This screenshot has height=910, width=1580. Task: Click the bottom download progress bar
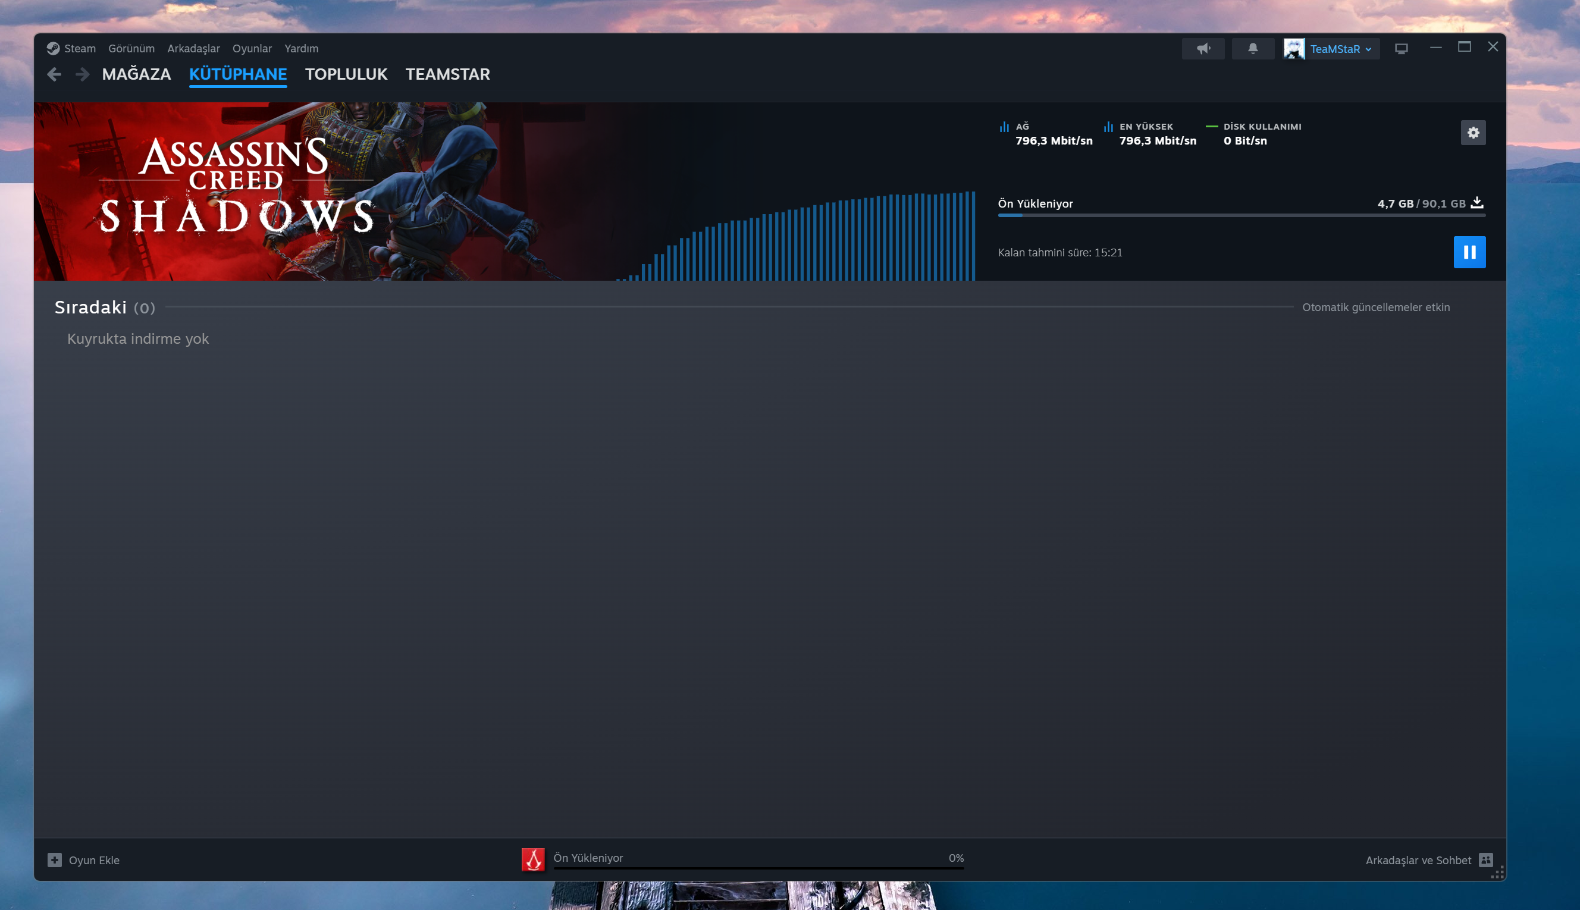758,868
